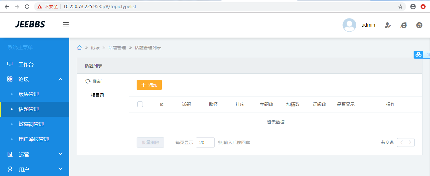The width and height of the screenshot is (430, 176).
Task: Click the 话题 column header
Action: tap(186, 104)
